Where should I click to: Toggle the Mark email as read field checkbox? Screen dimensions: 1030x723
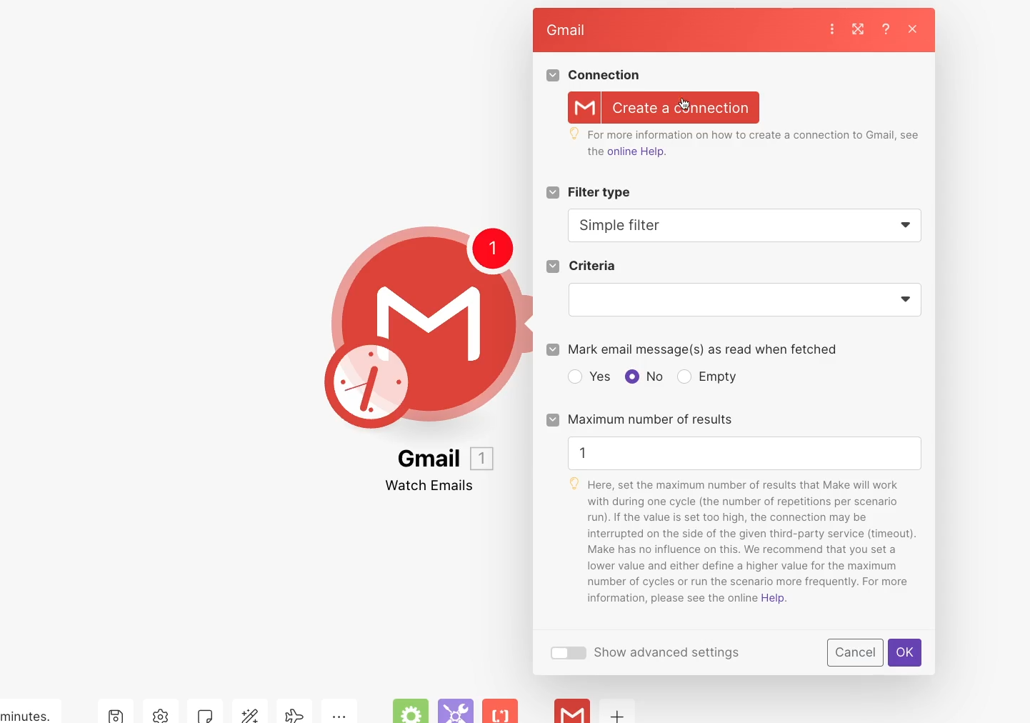point(553,349)
